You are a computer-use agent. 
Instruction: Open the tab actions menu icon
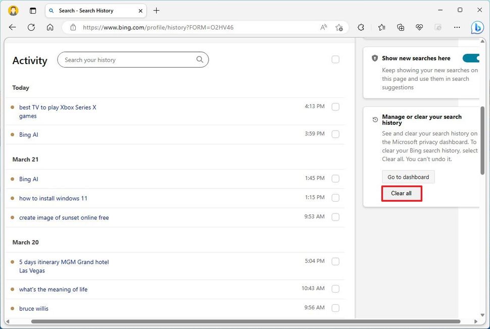(32, 10)
